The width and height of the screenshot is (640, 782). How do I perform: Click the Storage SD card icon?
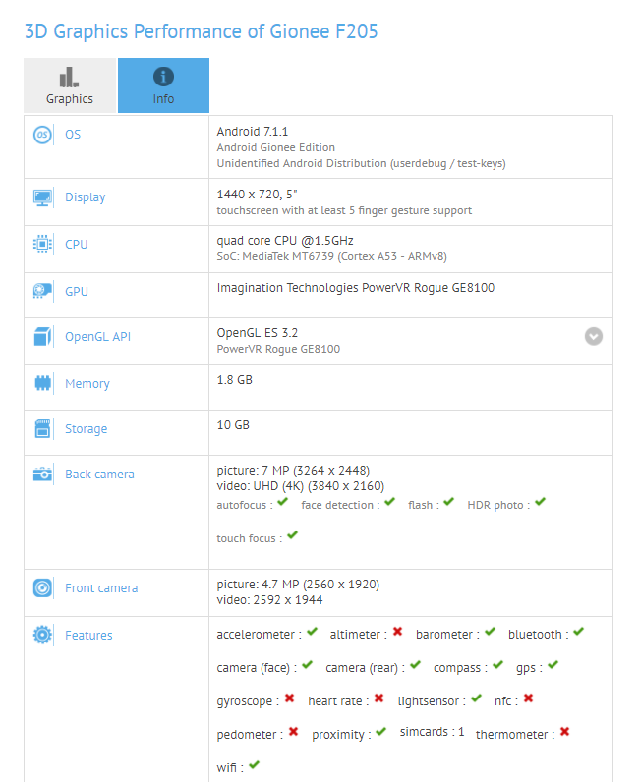coord(42,429)
